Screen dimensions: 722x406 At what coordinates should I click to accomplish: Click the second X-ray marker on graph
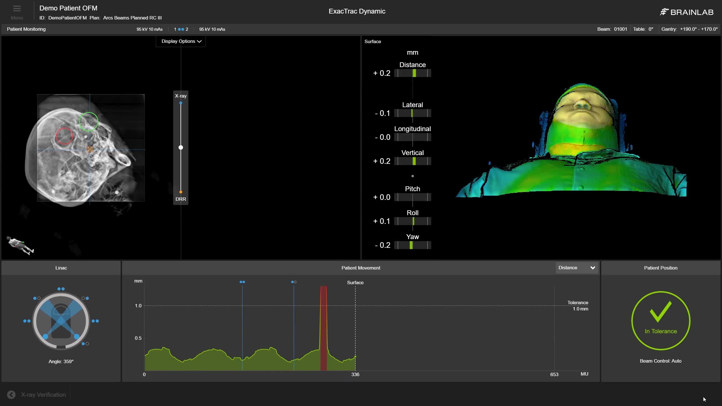tap(294, 282)
